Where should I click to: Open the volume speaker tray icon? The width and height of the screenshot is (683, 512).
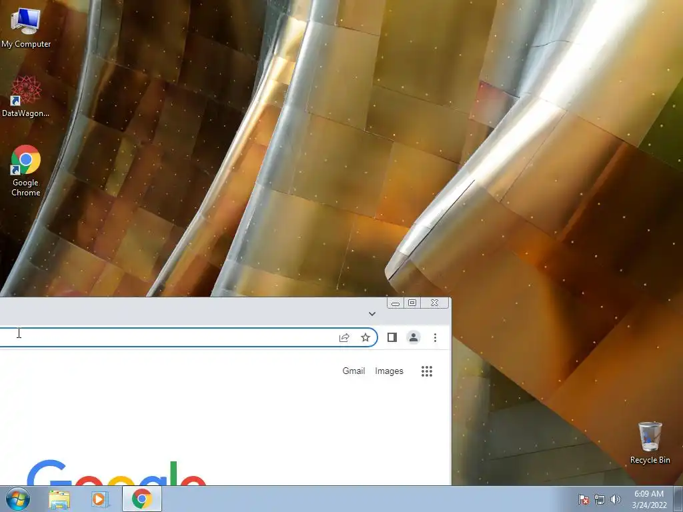click(616, 499)
